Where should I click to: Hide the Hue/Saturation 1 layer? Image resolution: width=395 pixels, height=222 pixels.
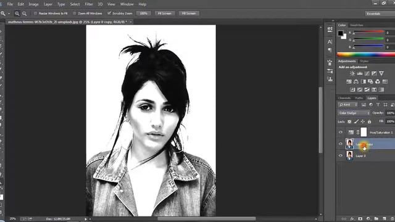pyautogui.click(x=341, y=132)
